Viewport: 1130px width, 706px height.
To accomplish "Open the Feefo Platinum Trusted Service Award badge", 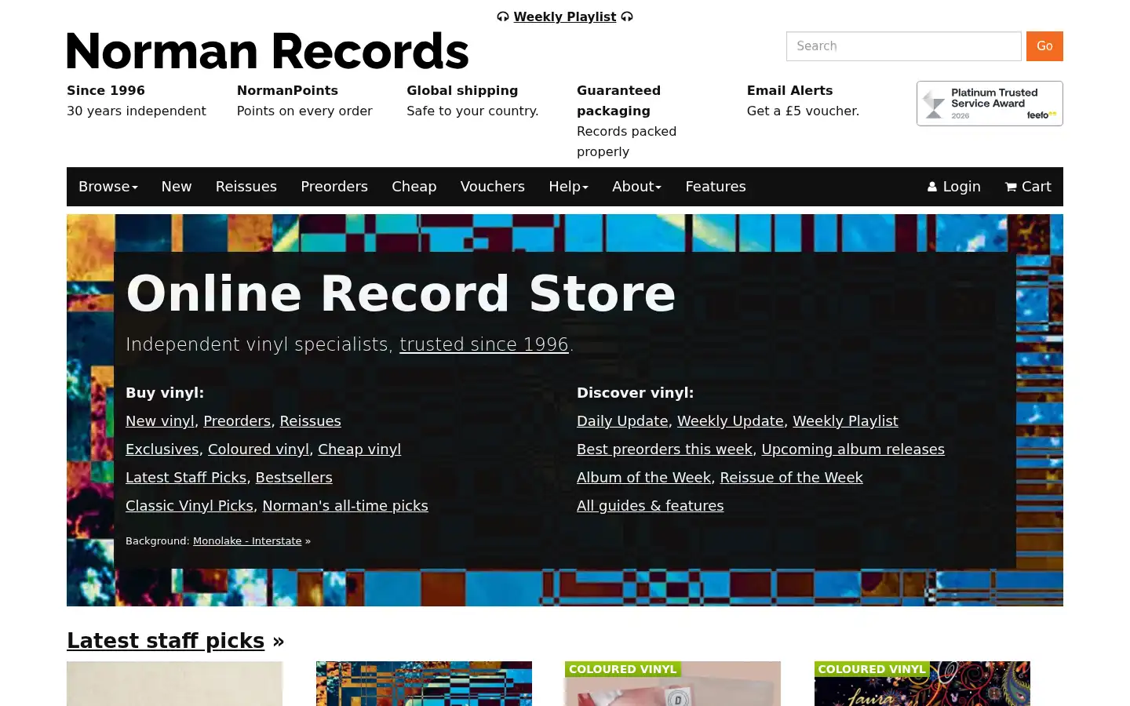I will tap(990, 104).
